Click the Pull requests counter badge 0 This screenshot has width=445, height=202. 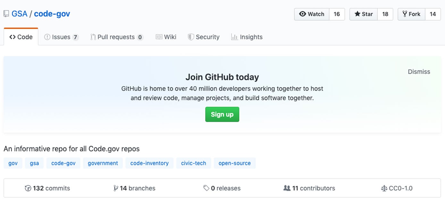click(140, 37)
